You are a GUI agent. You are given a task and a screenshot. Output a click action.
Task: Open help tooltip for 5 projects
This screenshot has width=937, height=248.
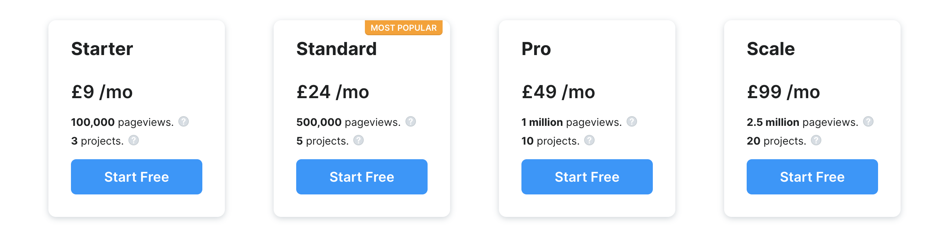pos(359,140)
